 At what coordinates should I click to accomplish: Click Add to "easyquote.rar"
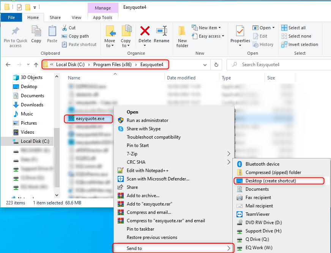[149, 204]
